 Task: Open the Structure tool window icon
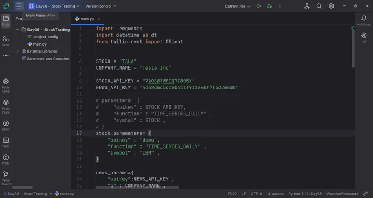coord(6,41)
